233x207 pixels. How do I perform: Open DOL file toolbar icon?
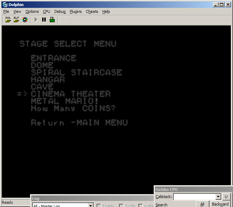click(8, 19)
